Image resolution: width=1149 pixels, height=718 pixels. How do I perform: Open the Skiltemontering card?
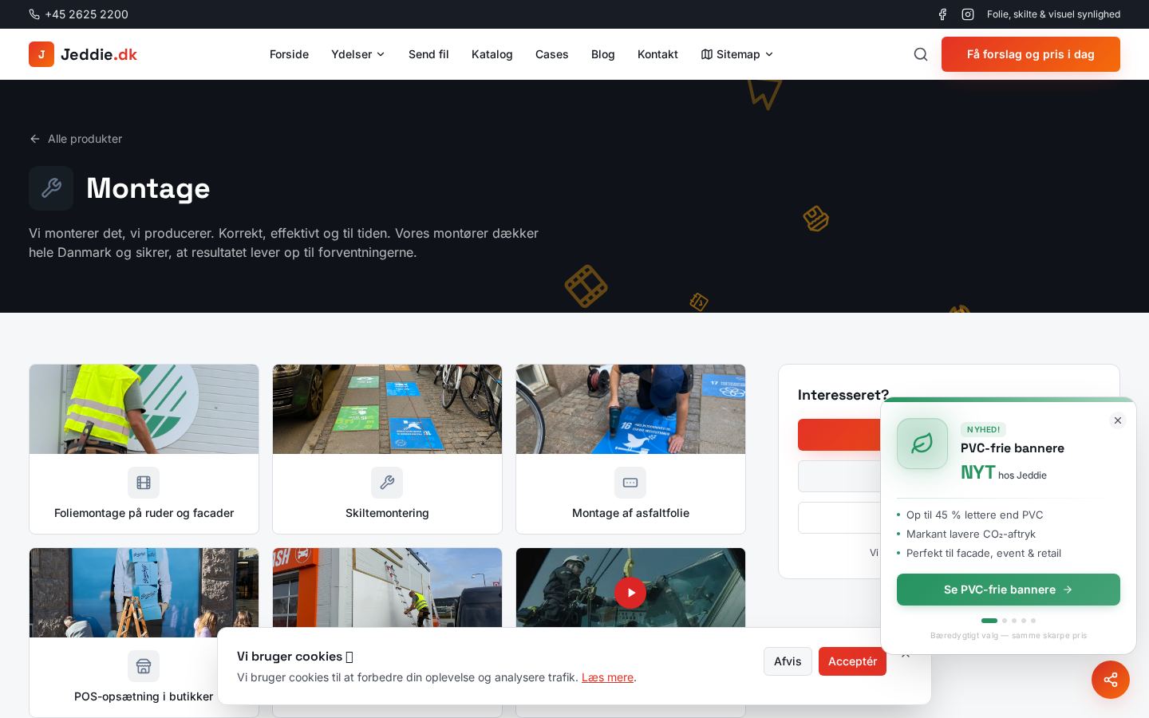(387, 449)
